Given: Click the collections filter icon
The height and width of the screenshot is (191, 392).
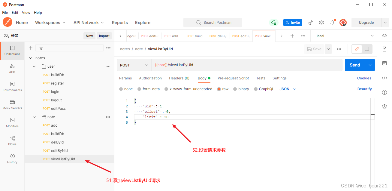Looking at the screenshot, I should point(41,48).
